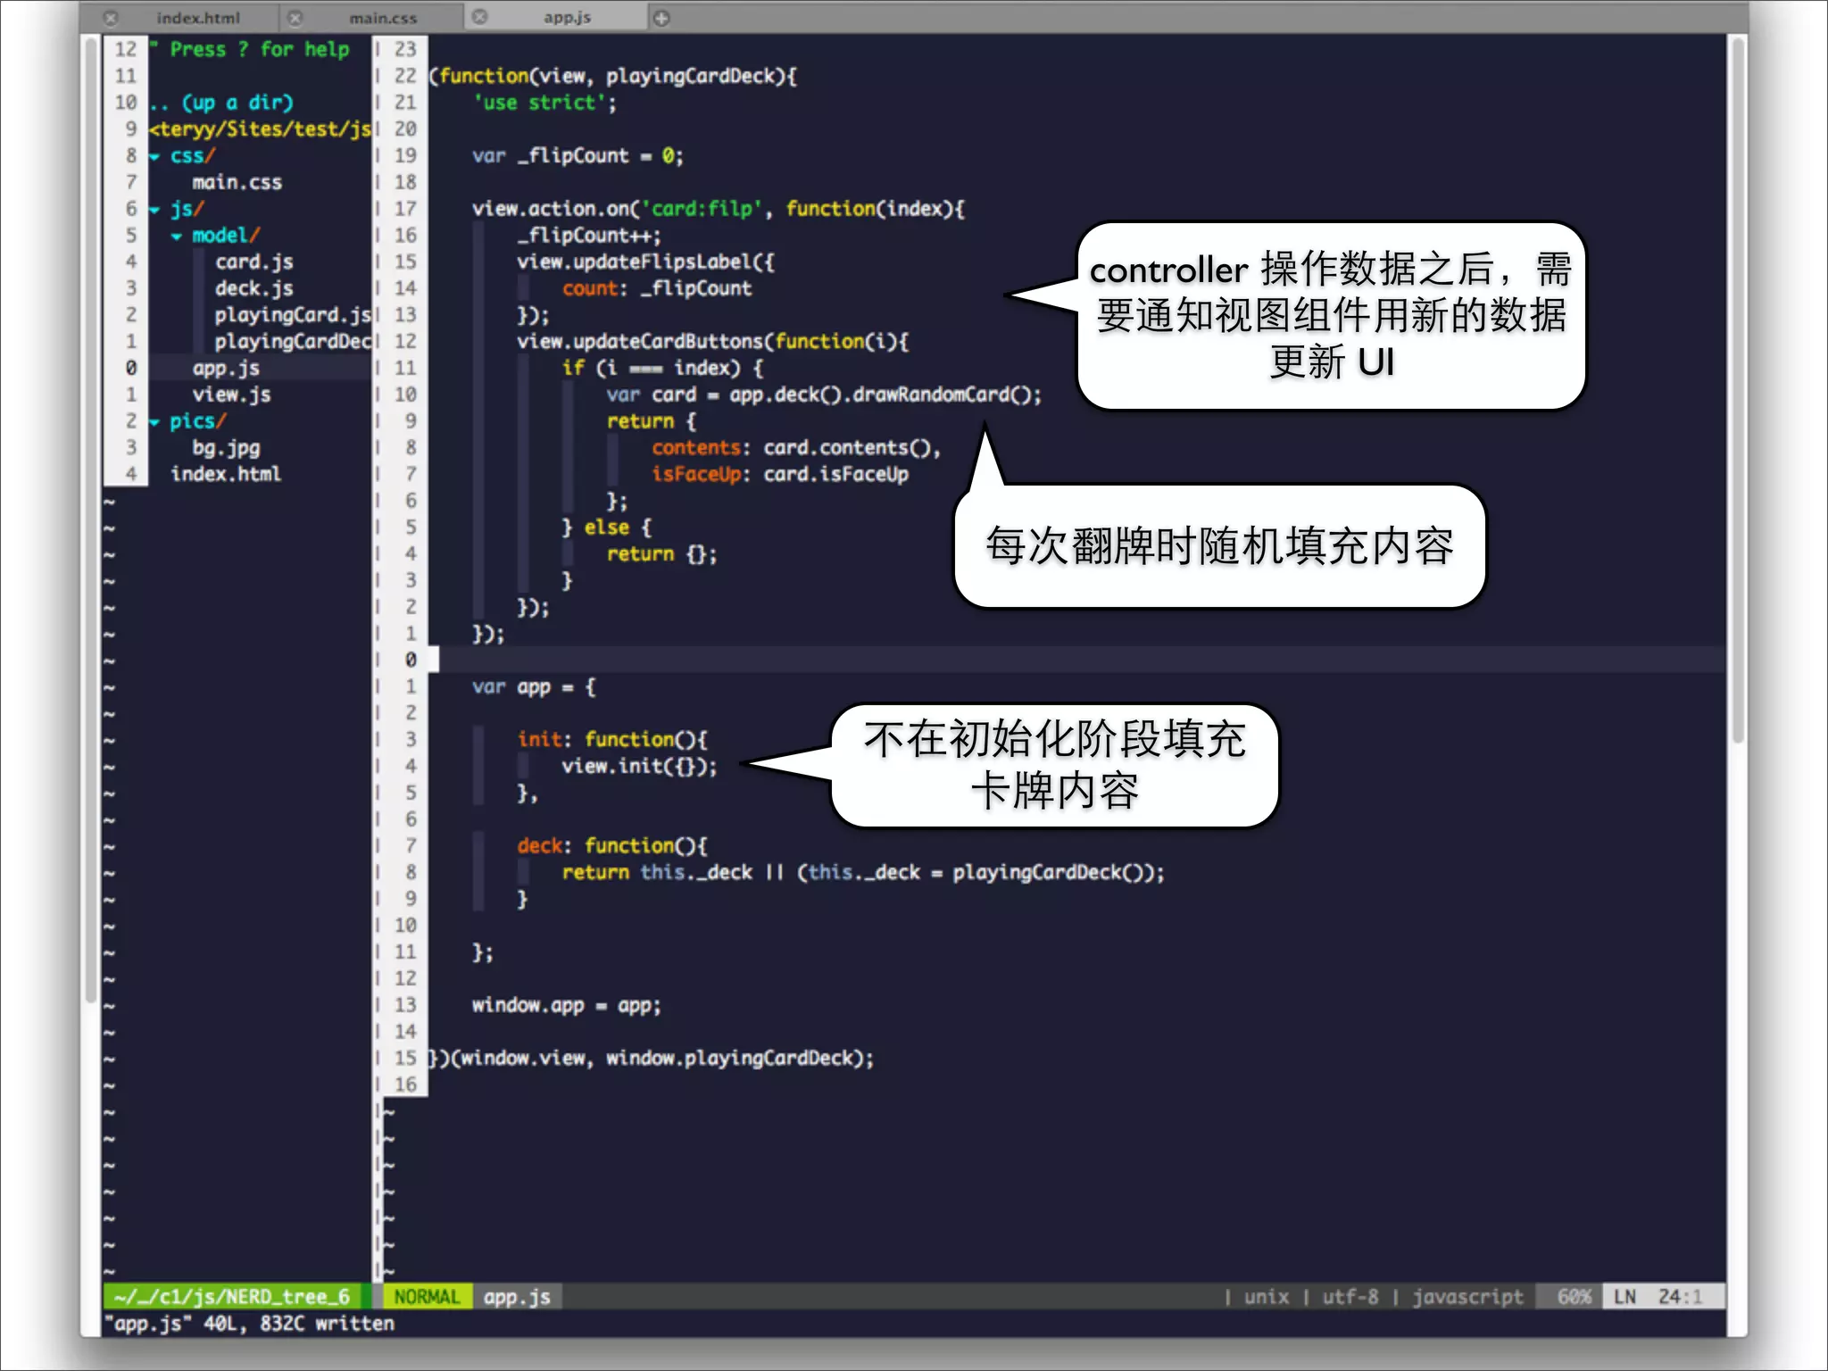Click the '} else {' line
This screenshot has height=1371, width=1828.
click(607, 528)
